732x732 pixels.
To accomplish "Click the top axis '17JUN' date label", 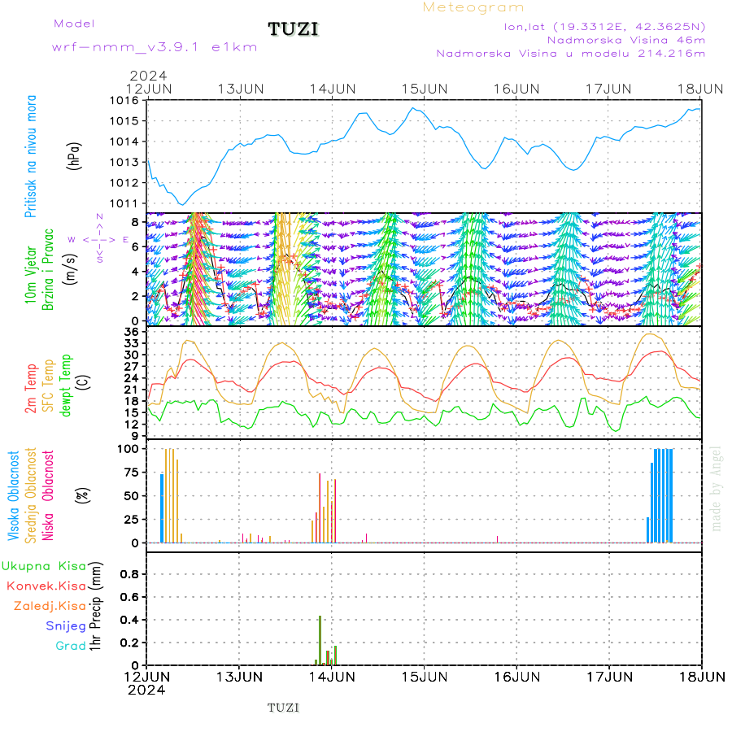I will (608, 89).
